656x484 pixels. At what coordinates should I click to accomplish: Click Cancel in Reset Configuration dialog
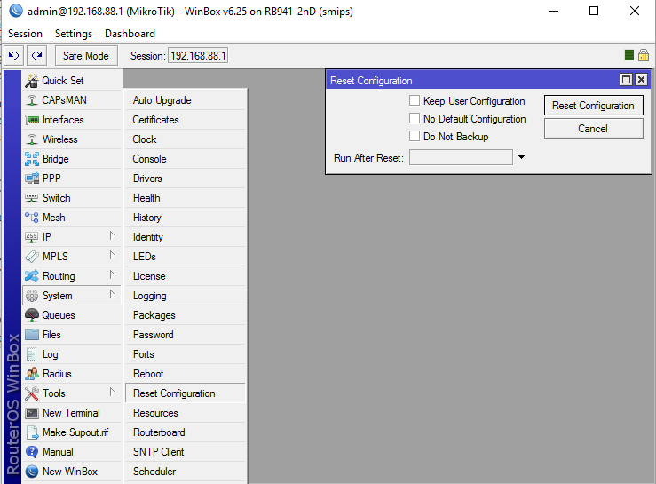593,129
